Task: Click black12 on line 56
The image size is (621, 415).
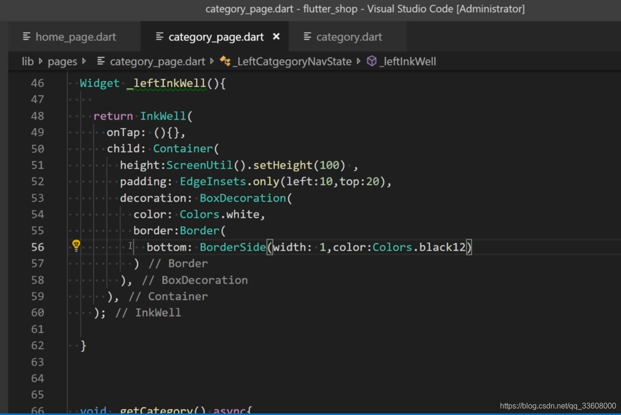Action: 442,247
